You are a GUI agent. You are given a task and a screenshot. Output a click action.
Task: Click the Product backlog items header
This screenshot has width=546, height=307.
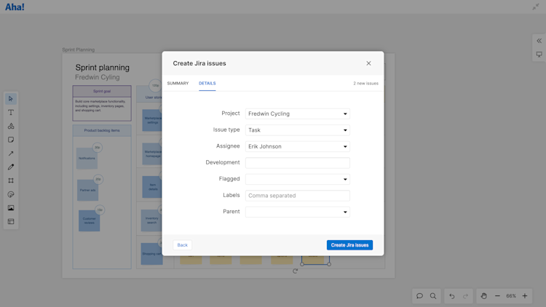click(102, 130)
